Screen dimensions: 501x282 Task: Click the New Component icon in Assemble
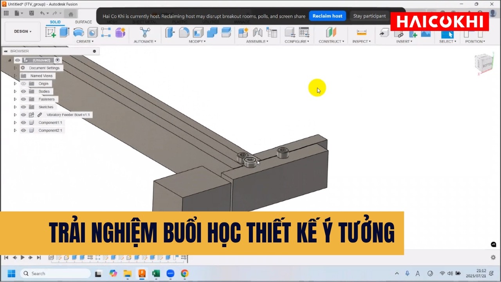pos(243,32)
